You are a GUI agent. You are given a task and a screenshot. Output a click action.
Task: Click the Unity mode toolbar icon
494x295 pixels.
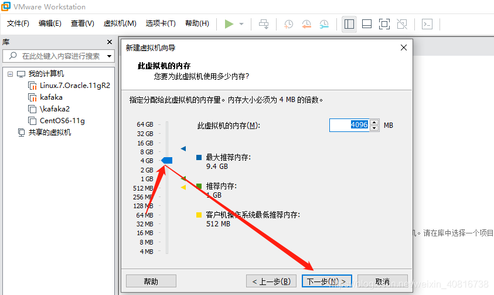coord(402,24)
